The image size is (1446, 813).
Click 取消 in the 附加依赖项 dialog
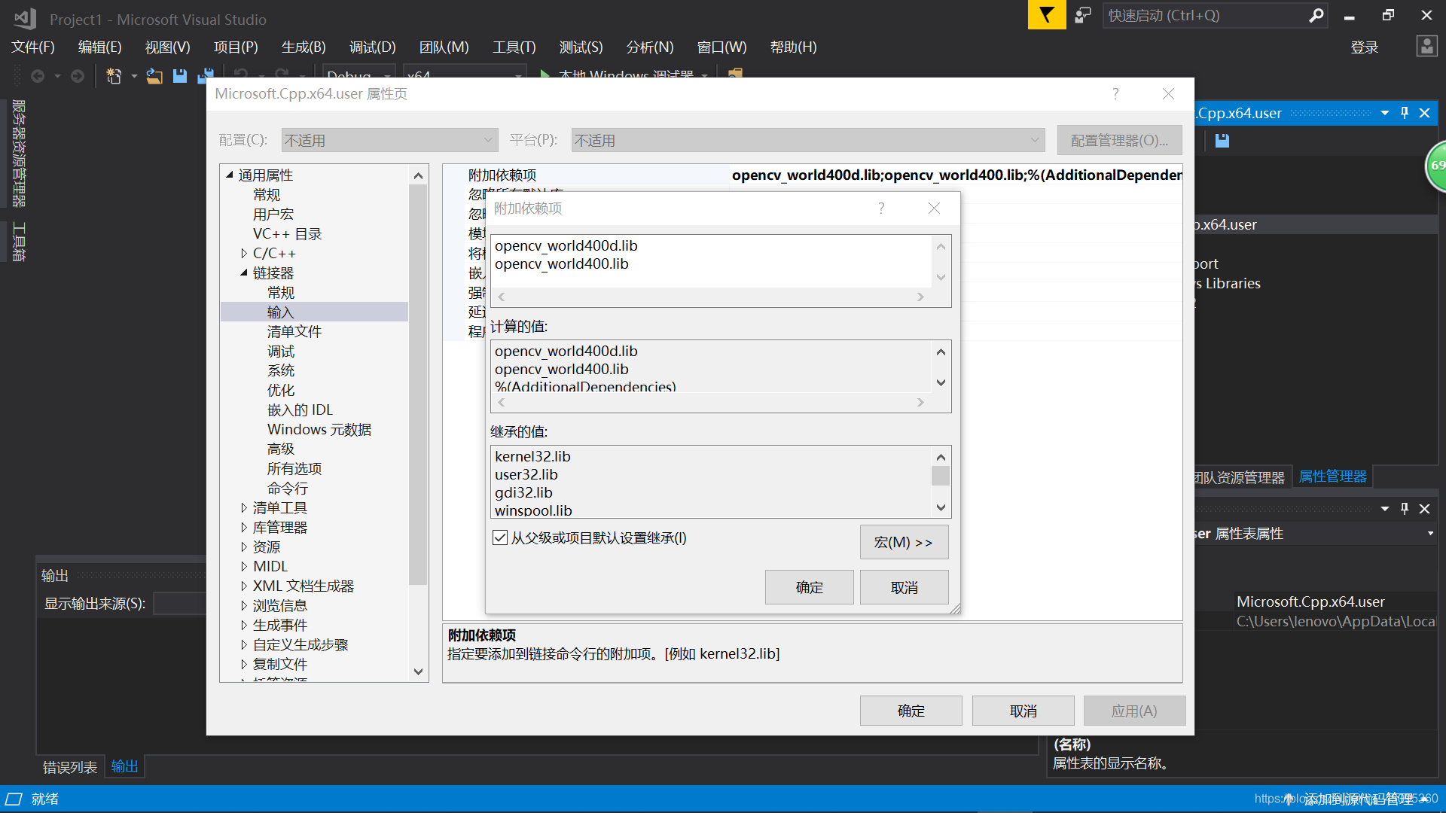pyautogui.click(x=905, y=587)
